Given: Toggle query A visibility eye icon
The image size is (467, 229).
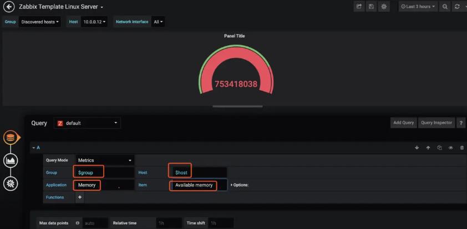Looking at the screenshot, I should coord(450,148).
